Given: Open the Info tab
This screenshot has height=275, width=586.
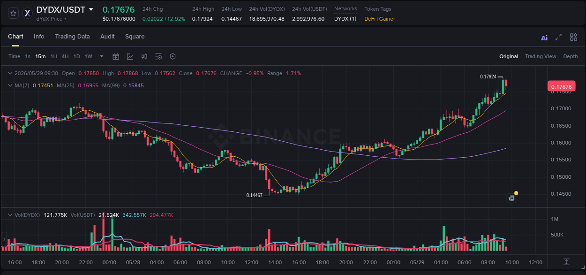Looking at the screenshot, I should click(x=39, y=37).
